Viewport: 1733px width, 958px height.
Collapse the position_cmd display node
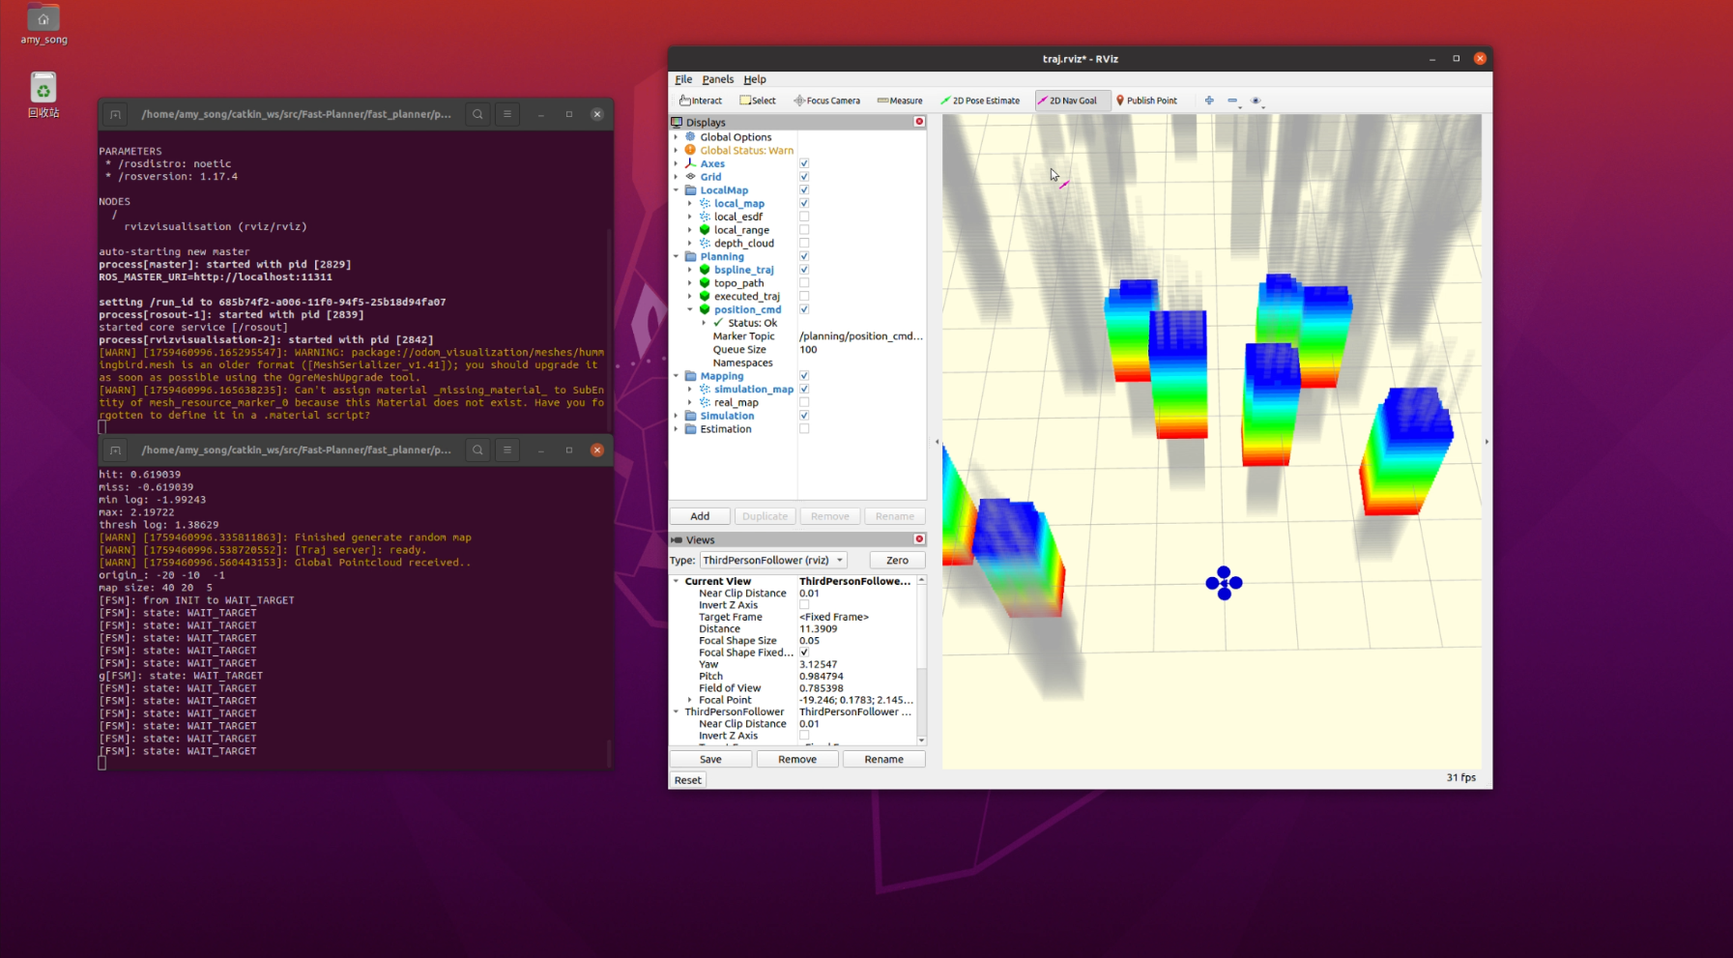coord(690,309)
